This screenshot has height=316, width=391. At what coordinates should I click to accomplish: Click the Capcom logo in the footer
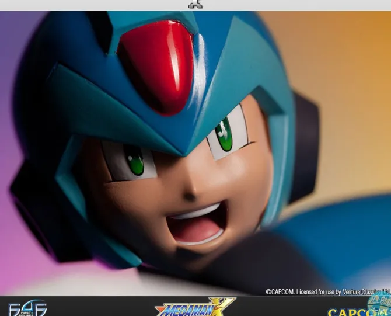coord(359,312)
